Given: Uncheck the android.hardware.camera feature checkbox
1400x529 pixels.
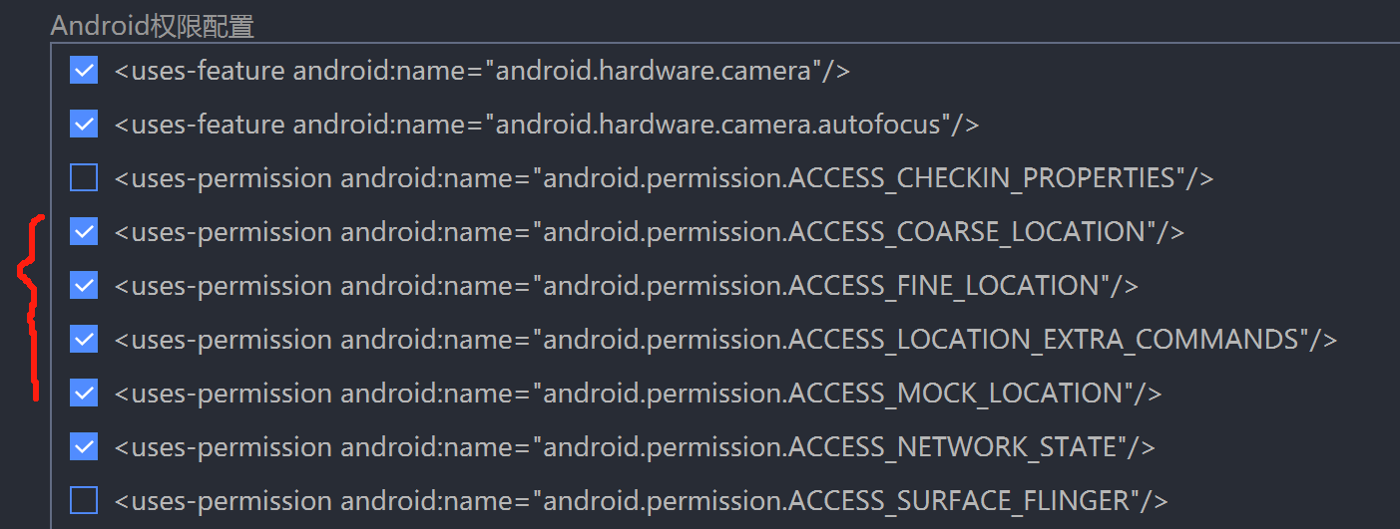Looking at the screenshot, I should [84, 71].
